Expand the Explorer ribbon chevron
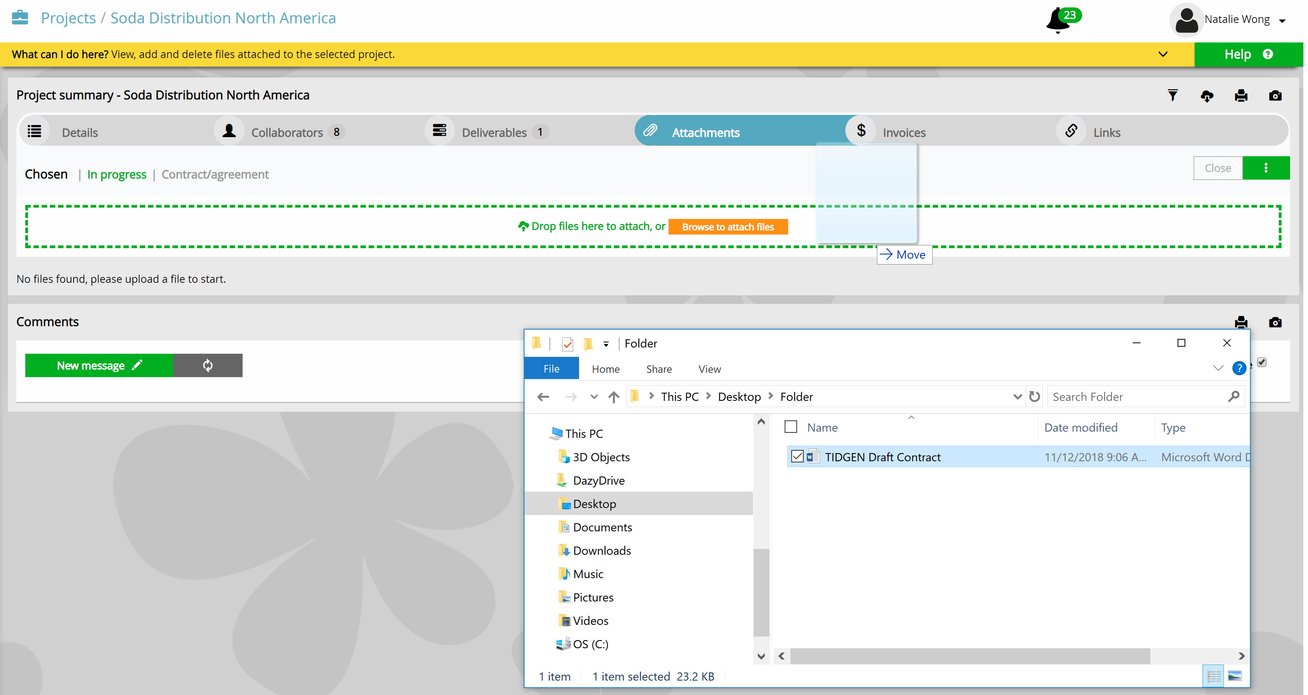The image size is (1308, 695). click(1218, 368)
